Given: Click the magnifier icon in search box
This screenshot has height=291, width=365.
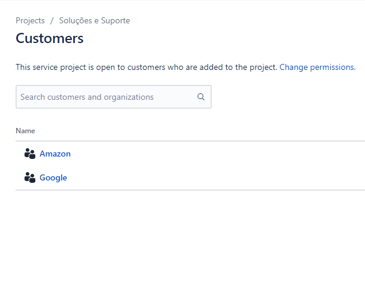Looking at the screenshot, I should (201, 97).
